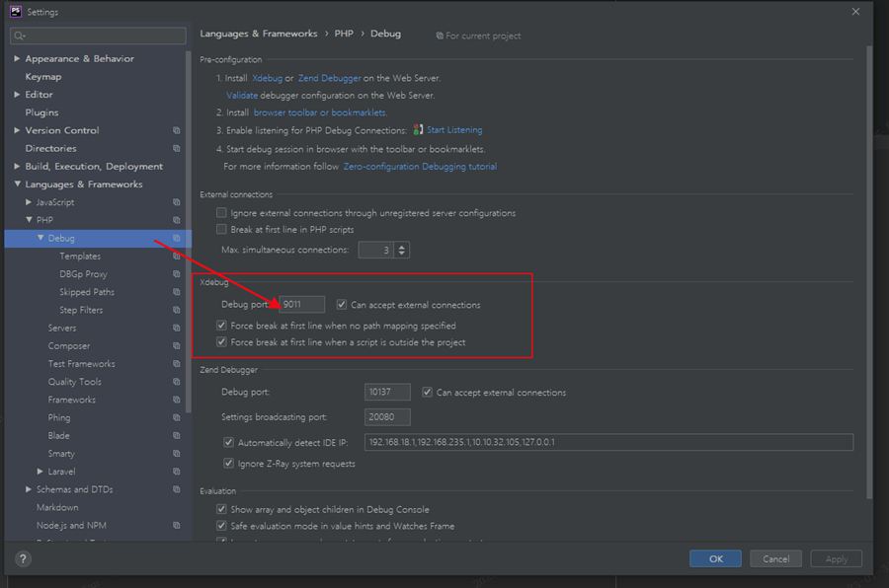Collapse the Languages & Frameworks section

pyautogui.click(x=17, y=184)
